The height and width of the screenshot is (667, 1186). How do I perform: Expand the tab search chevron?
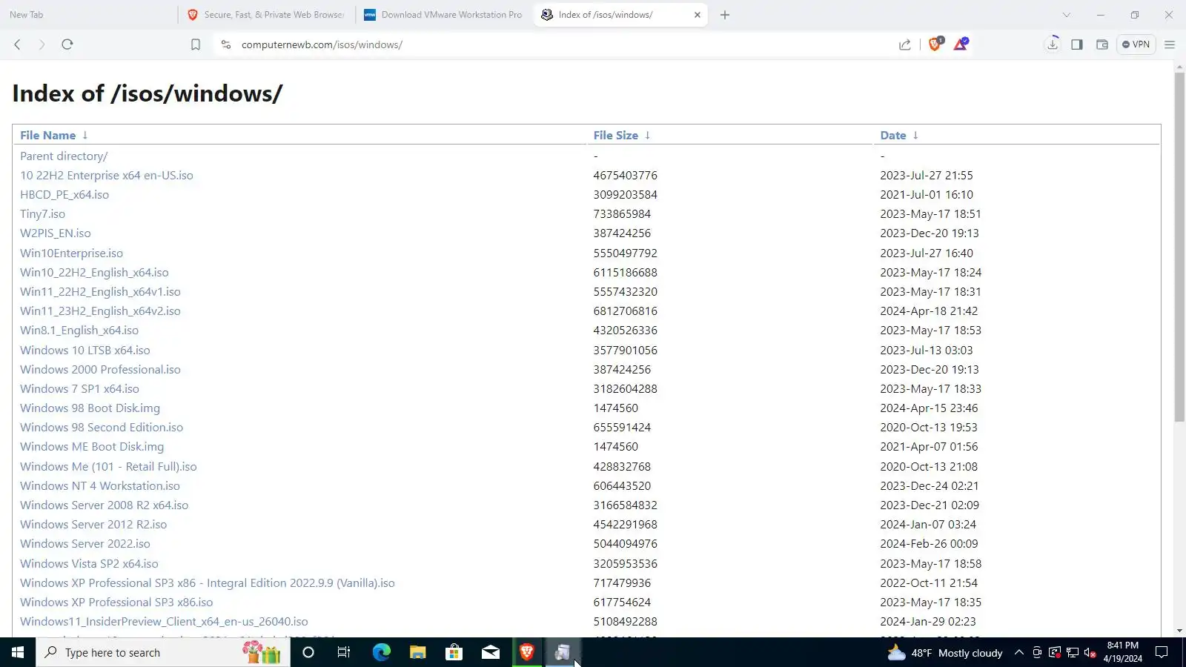pyautogui.click(x=1067, y=15)
